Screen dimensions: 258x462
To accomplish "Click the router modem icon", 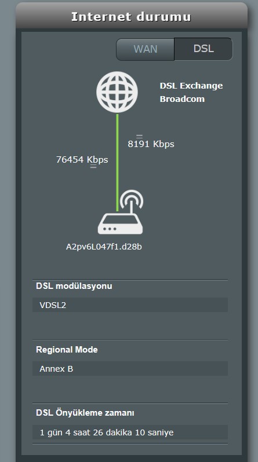I will (120, 224).
